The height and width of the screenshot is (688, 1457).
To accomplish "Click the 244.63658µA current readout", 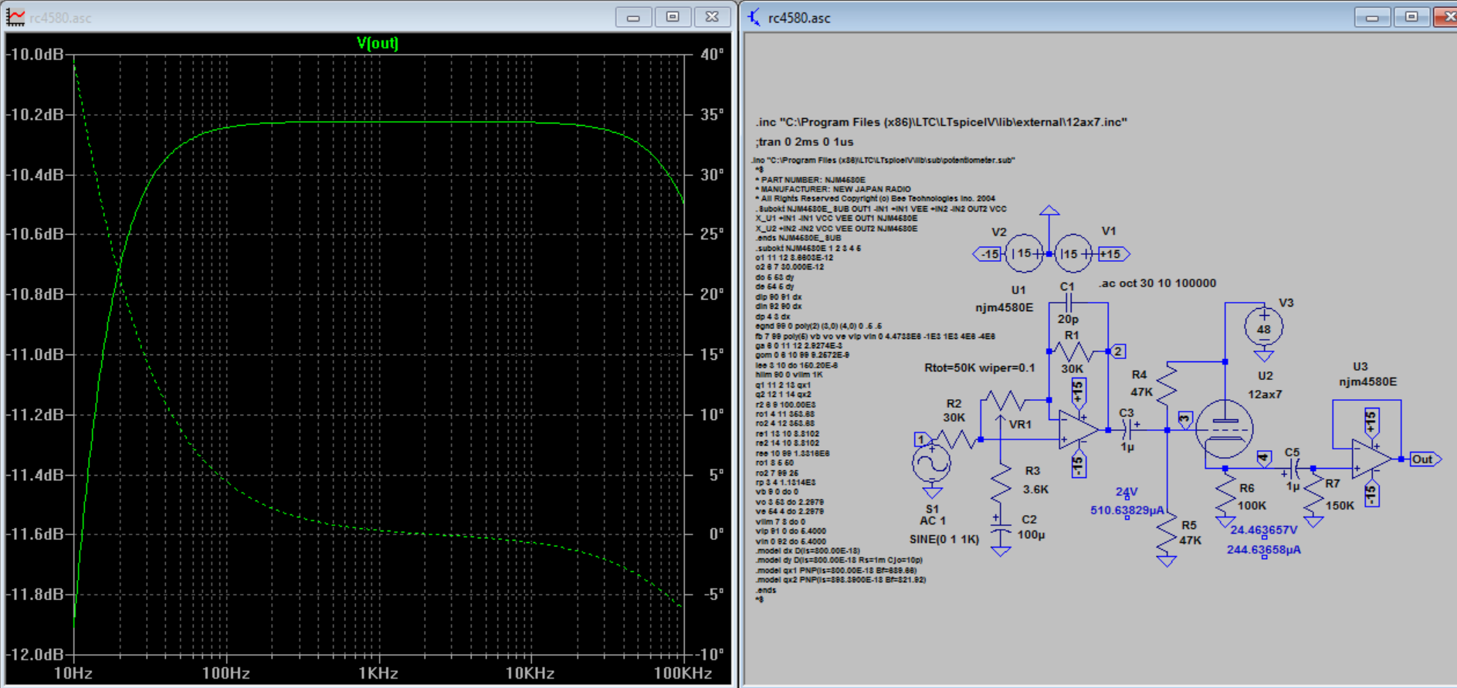I will click(x=1263, y=550).
